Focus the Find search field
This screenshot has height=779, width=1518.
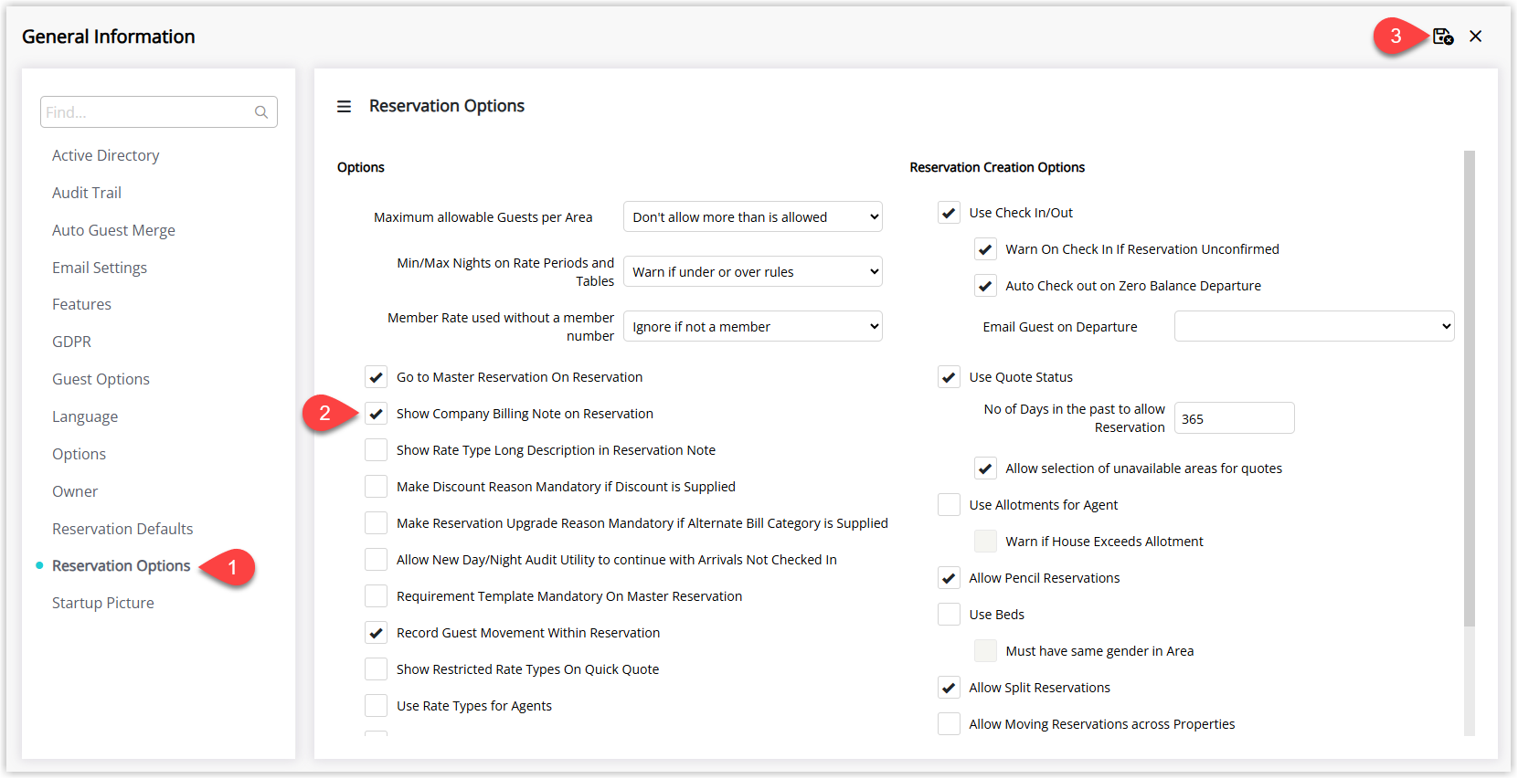(x=158, y=112)
